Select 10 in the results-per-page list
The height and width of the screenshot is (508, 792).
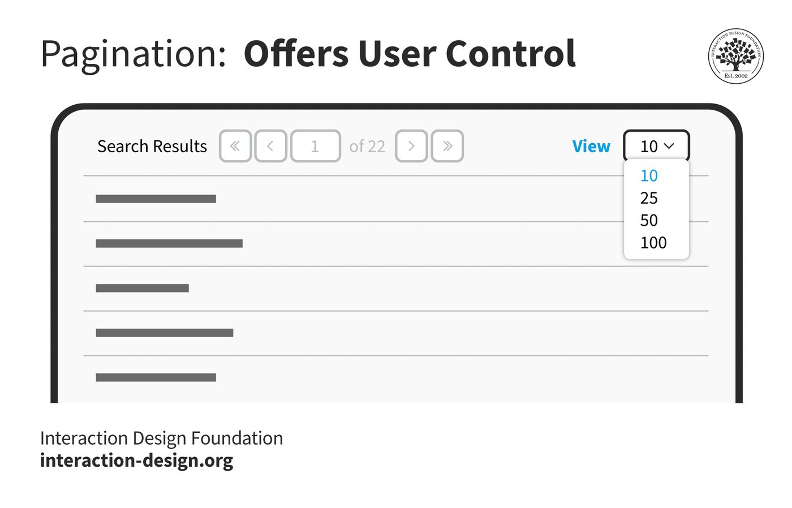pyautogui.click(x=649, y=176)
